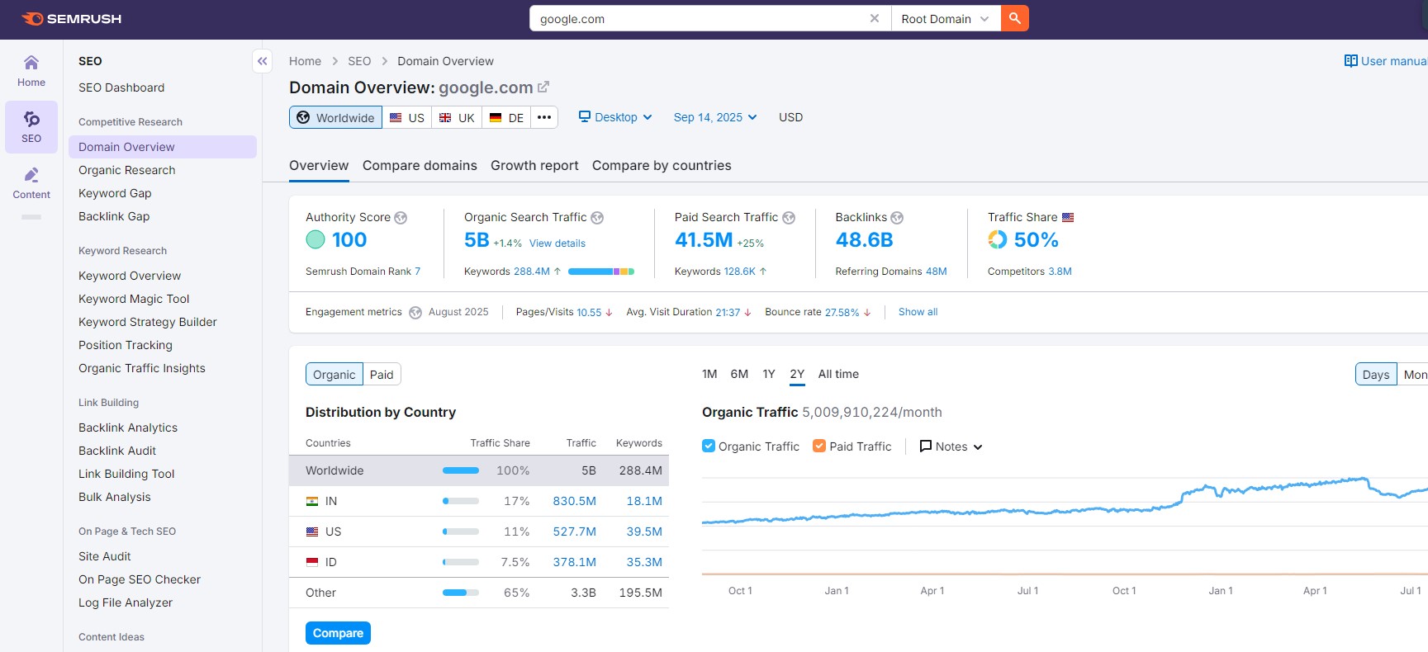Clear the google.com search field

(874, 18)
